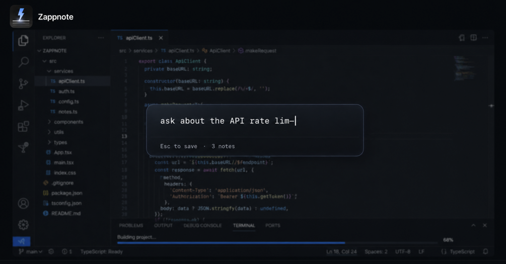Click the notifications bell in status bar
Screen dimensions: 506x264
pos(486,251)
